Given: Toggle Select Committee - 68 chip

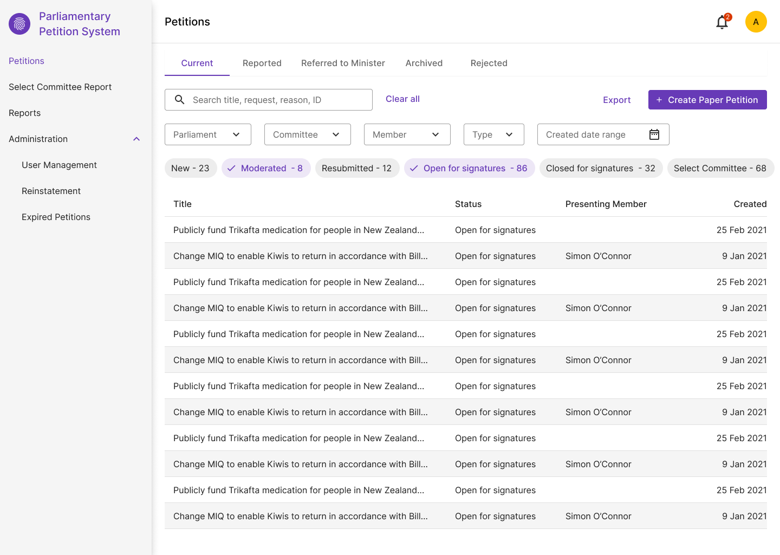Looking at the screenshot, I should click(x=720, y=168).
